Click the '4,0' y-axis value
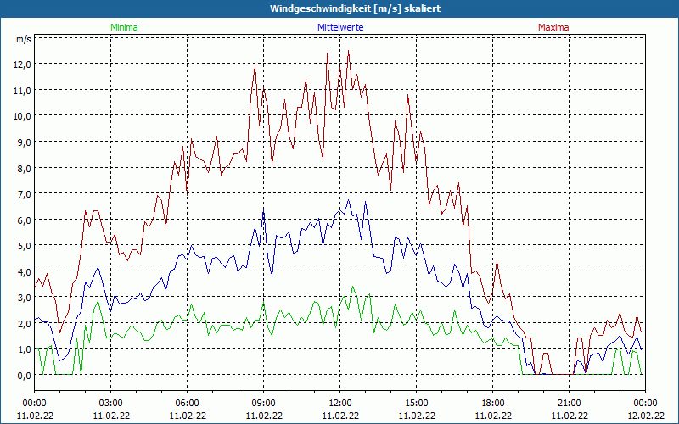The height and width of the screenshot is (424, 679). tap(24, 271)
